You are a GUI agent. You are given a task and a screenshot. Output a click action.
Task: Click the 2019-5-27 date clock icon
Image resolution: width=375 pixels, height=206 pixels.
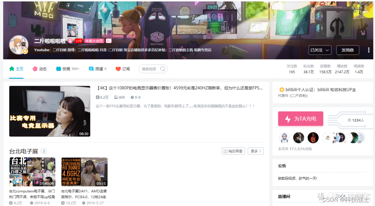click(84, 203)
